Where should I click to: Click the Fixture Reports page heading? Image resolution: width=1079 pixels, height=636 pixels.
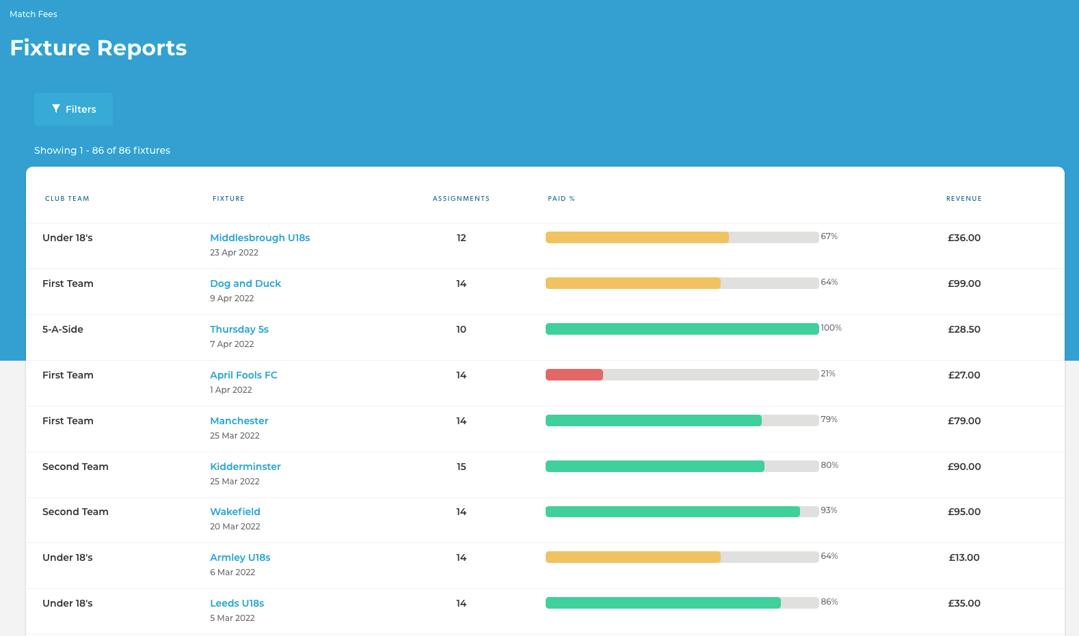click(98, 48)
